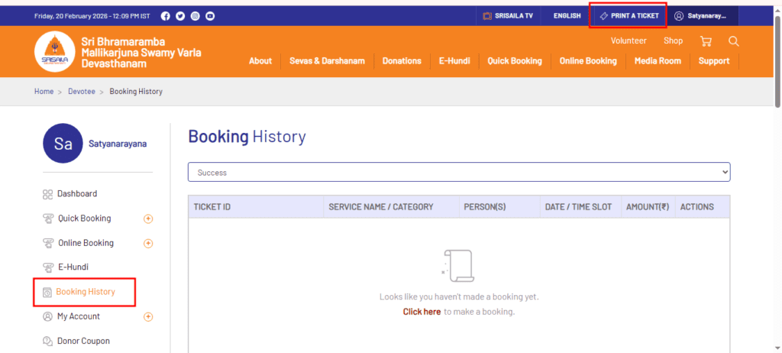Image resolution: width=782 pixels, height=353 pixels.
Task: Open the Donations menu item
Action: click(x=402, y=61)
